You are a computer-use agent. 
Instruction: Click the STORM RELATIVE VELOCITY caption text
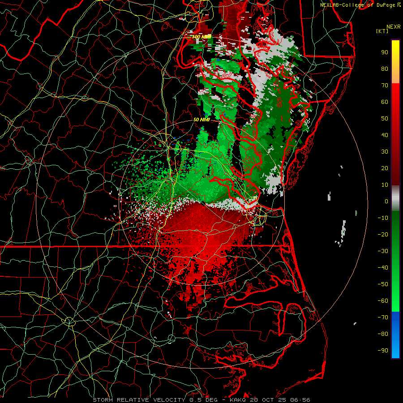click(139, 400)
